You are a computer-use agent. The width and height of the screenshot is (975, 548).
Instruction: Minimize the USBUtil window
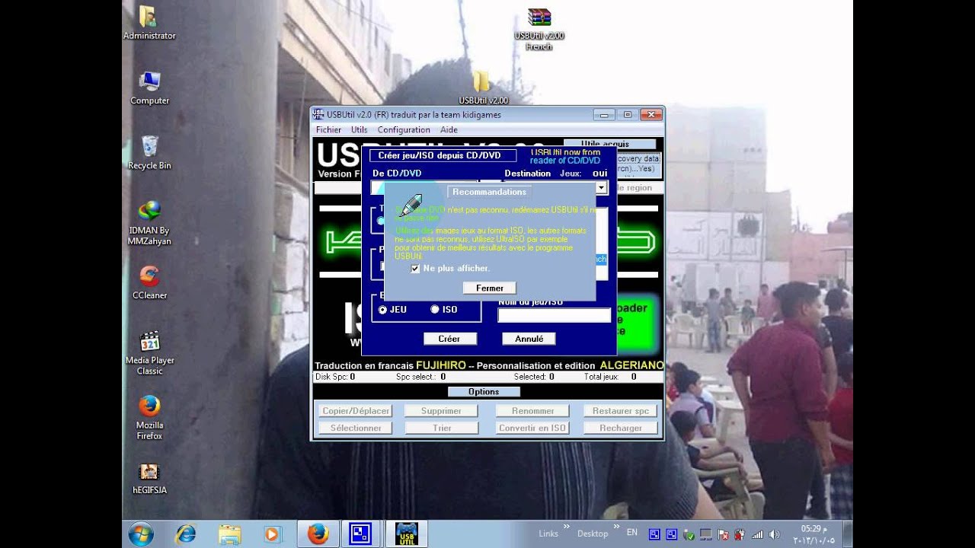coord(604,115)
